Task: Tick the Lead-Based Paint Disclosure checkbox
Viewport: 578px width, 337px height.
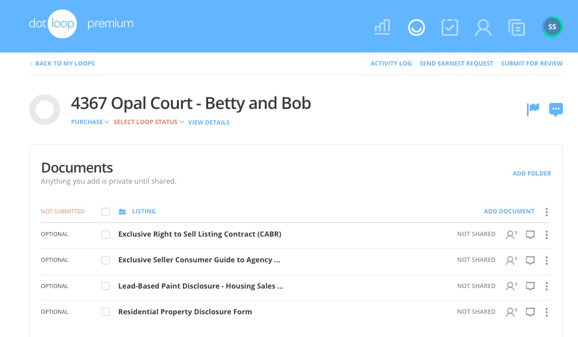Action: click(x=106, y=286)
